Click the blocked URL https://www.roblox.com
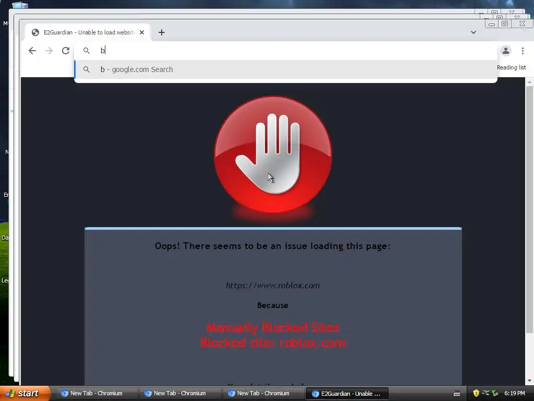Screen dimensions: 534x401 (x=273, y=286)
